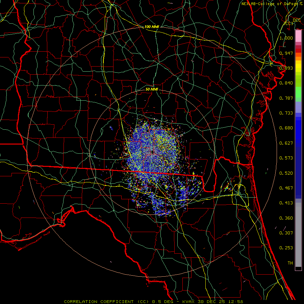Click the gray segment at the color scale bottom

coord(298,235)
